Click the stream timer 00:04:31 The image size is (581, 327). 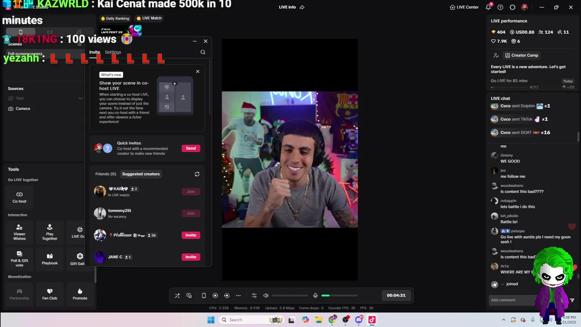pos(396,295)
